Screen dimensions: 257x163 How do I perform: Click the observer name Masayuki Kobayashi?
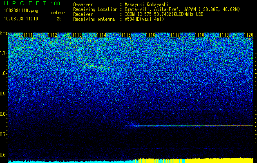point(146,4)
